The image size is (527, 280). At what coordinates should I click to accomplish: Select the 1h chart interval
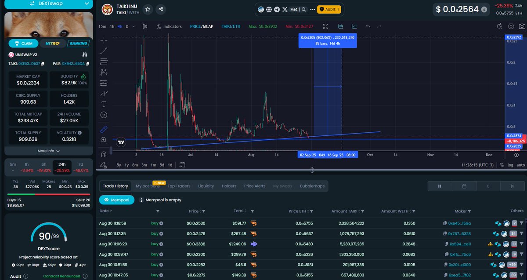point(112,26)
